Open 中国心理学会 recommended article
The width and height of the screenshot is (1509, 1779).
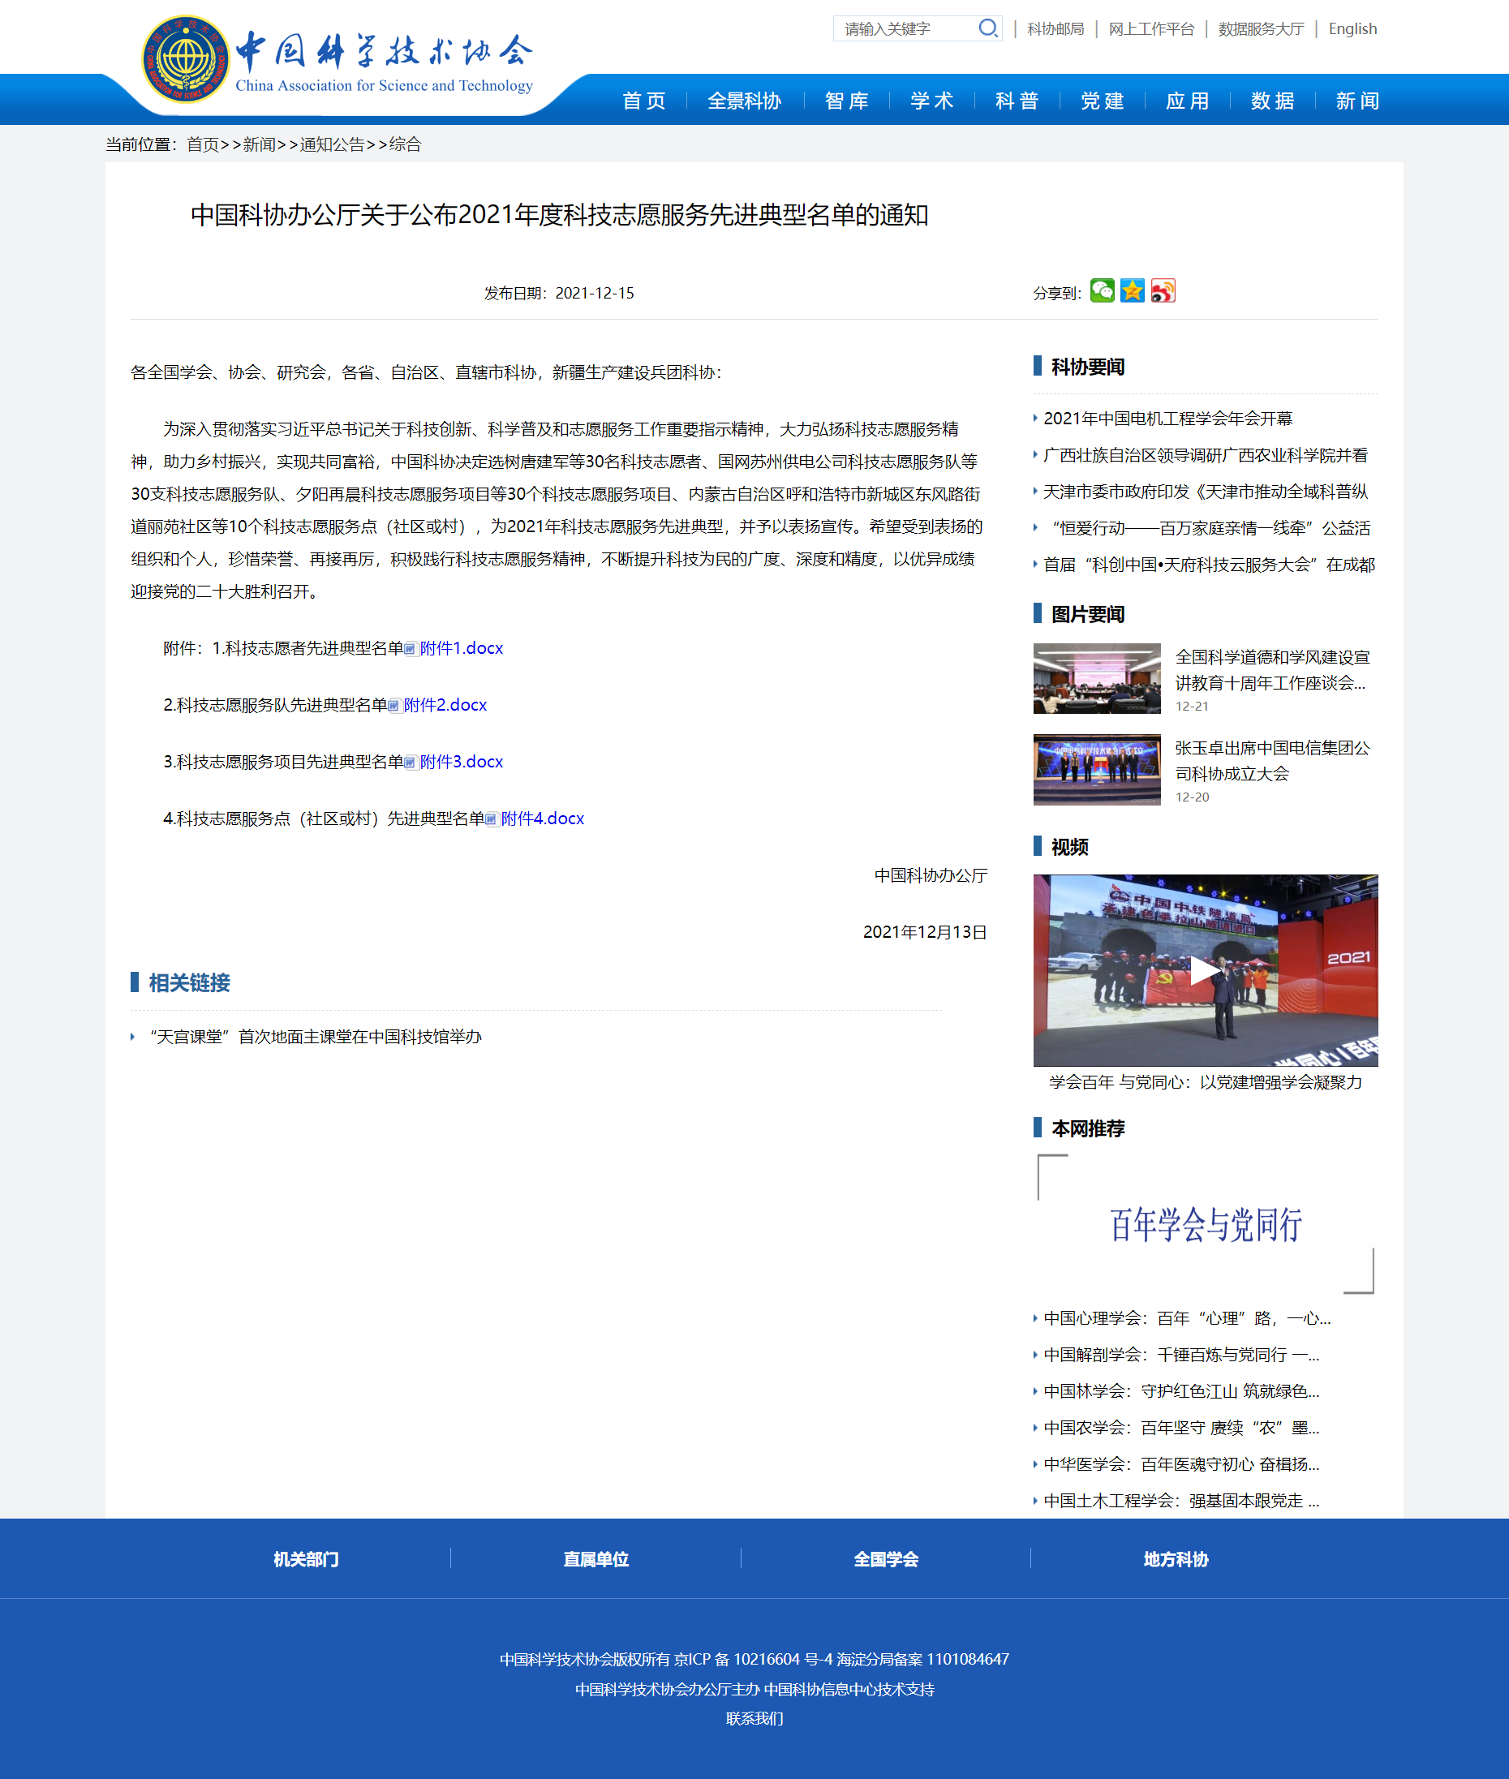coord(1186,1318)
